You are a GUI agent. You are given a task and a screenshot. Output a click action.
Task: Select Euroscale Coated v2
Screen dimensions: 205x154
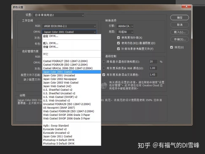coord(71,129)
